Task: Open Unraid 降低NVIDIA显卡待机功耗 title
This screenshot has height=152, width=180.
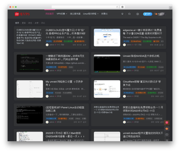Action: [141, 56]
